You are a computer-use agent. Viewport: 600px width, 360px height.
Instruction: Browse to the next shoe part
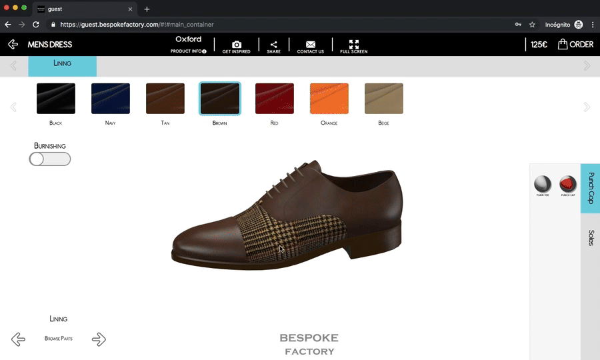[99, 339]
